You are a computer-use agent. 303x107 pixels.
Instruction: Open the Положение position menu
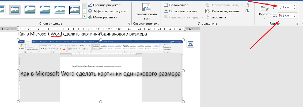click(176, 5)
